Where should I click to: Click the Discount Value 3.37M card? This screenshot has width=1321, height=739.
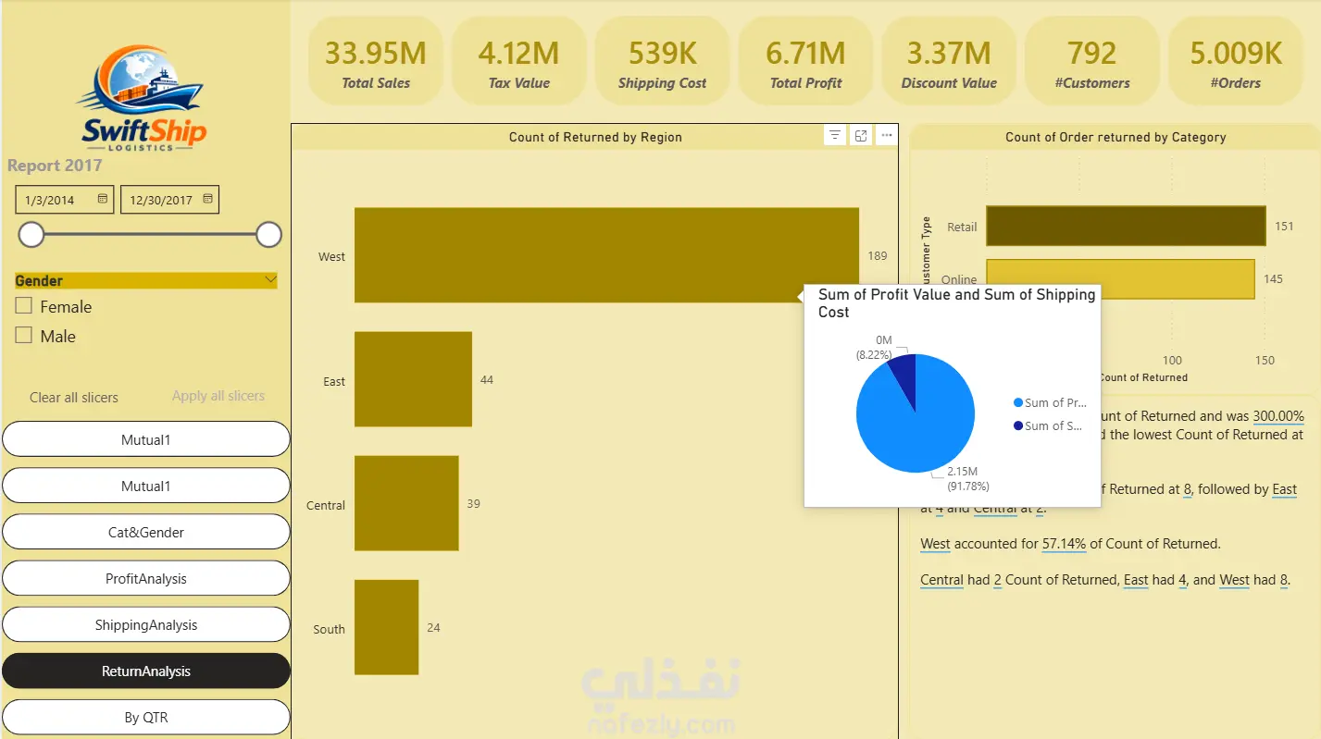click(x=949, y=62)
